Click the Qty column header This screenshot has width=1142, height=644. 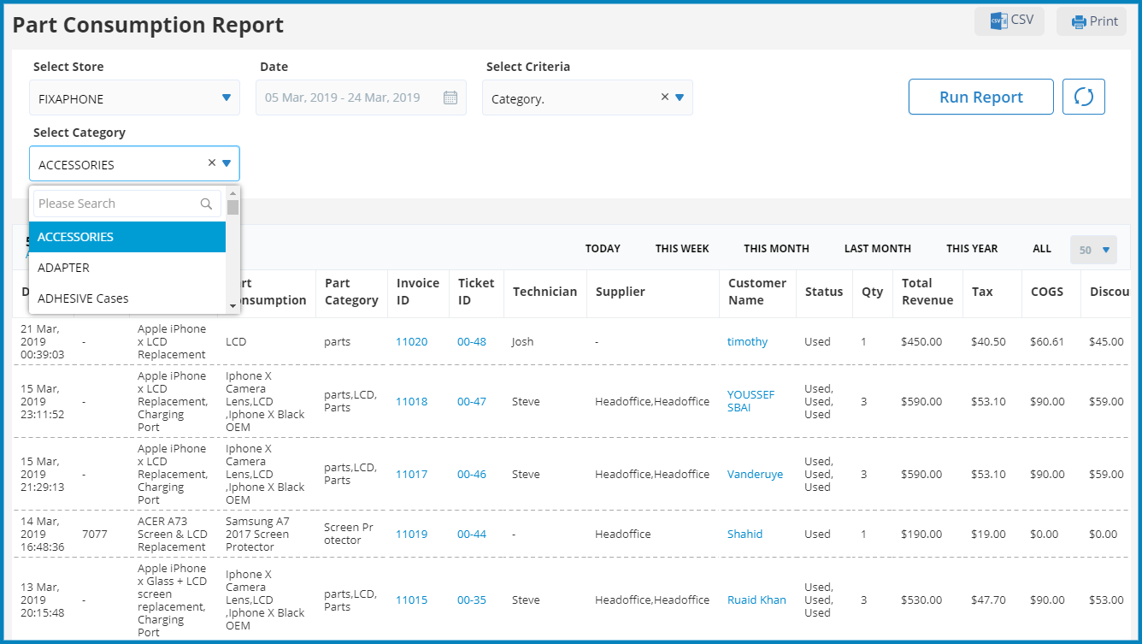point(872,292)
